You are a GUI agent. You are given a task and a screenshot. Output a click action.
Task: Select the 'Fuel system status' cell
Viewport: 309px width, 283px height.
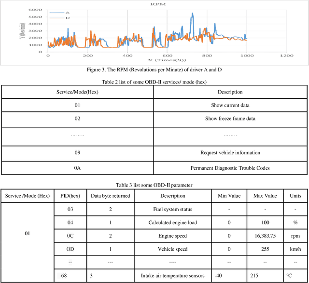tap(173, 209)
